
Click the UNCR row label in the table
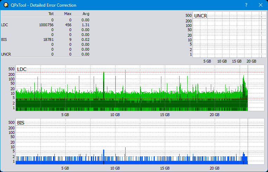(6, 54)
